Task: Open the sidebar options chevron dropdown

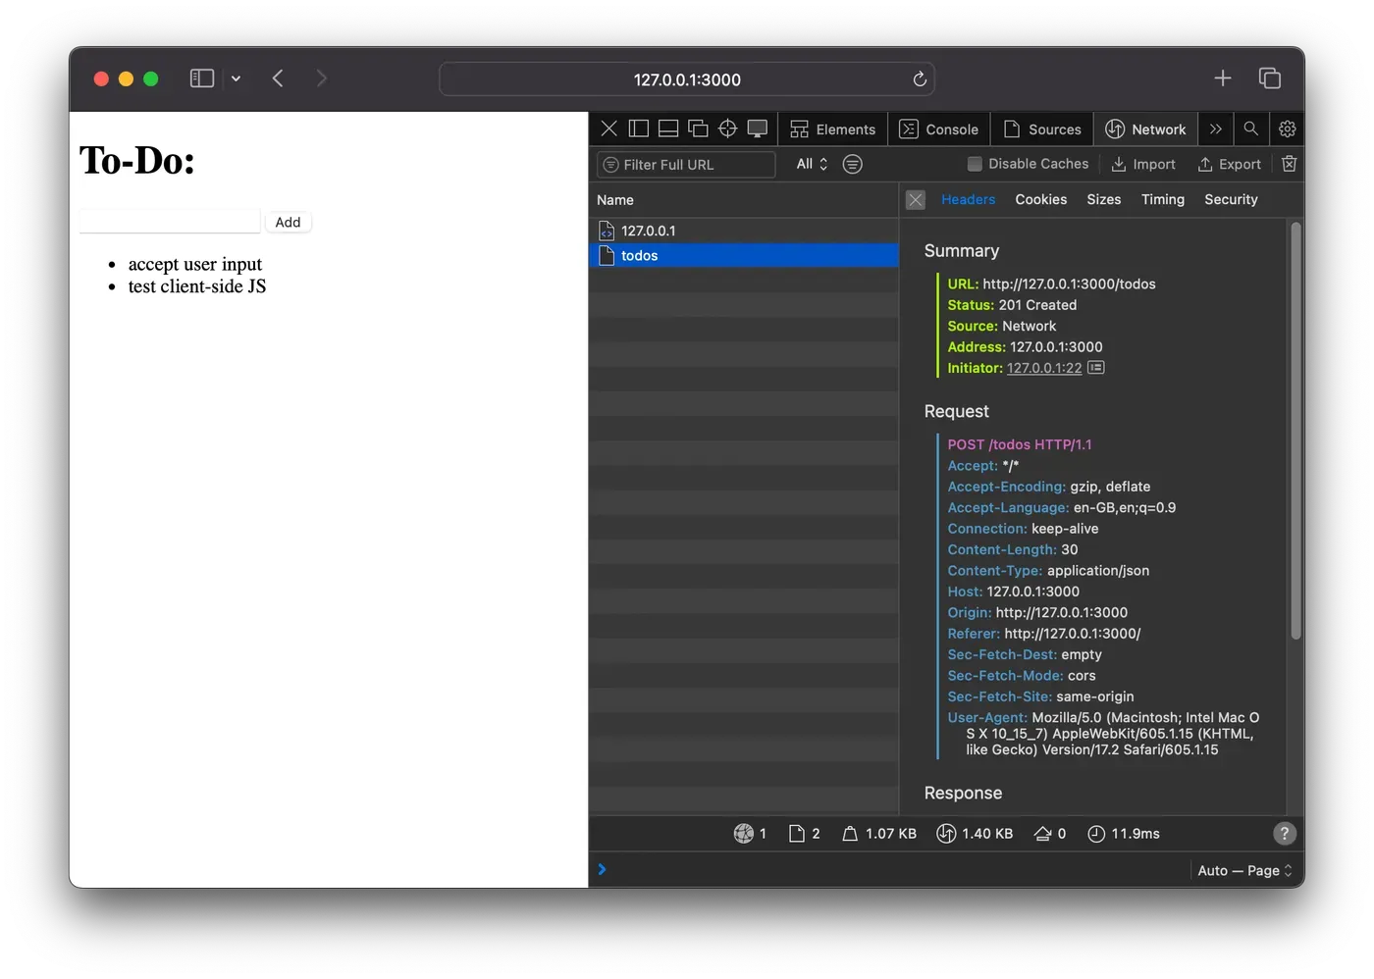Action: tap(236, 78)
